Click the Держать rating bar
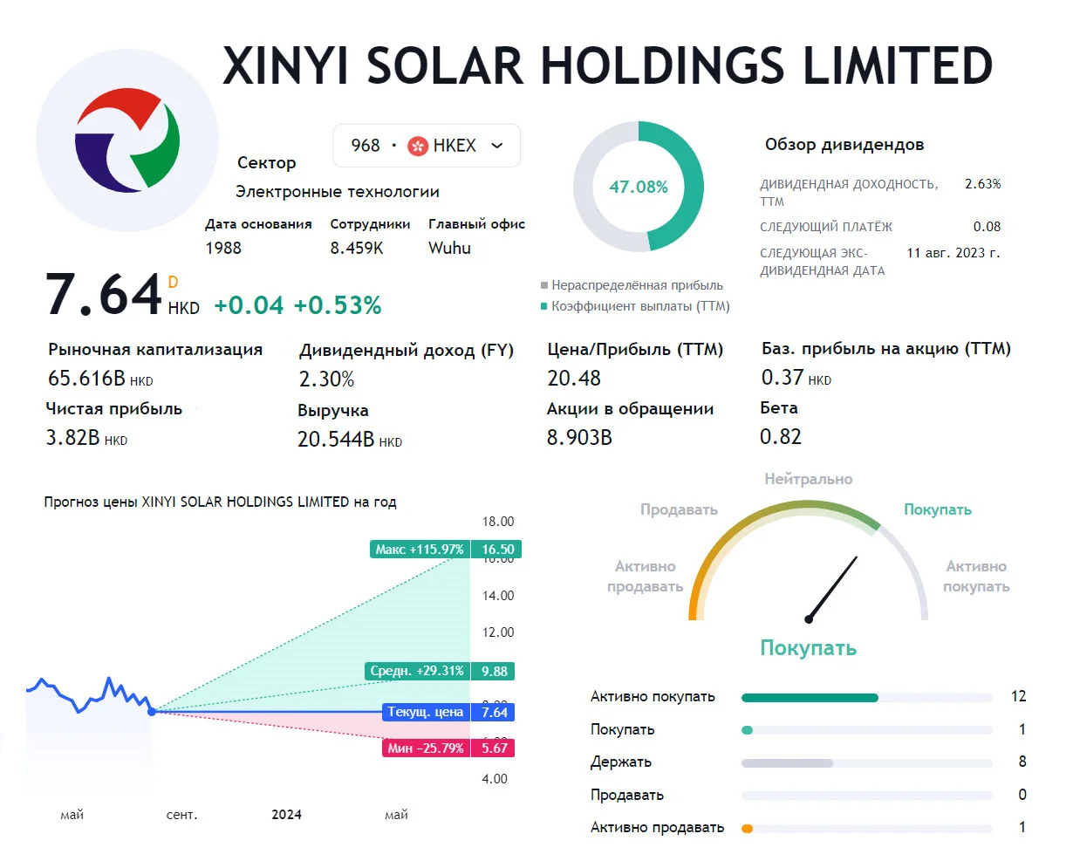 point(866,763)
